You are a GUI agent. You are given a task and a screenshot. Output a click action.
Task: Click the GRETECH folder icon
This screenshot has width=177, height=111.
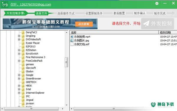point(23,82)
